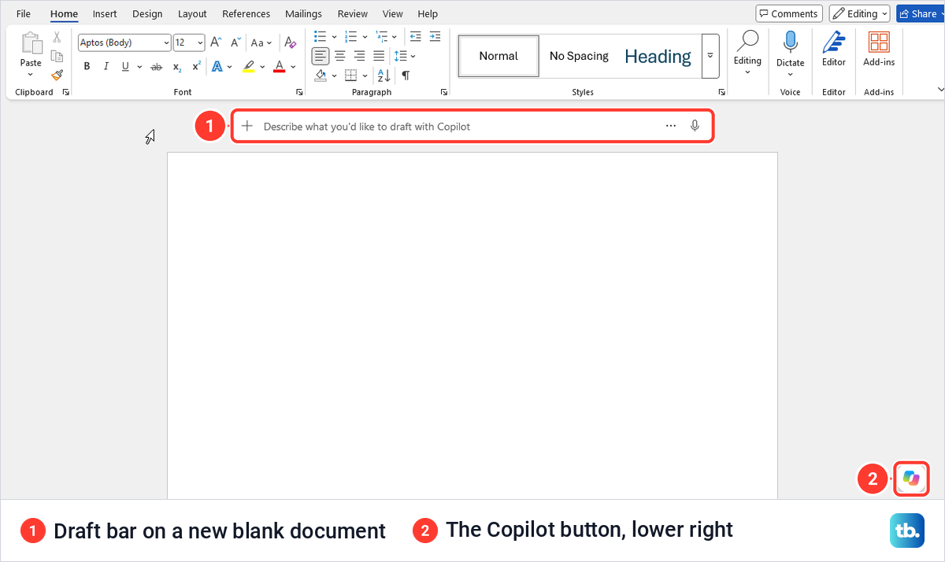Activate the Format Painter brush
This screenshot has height=562, width=945.
(x=57, y=75)
